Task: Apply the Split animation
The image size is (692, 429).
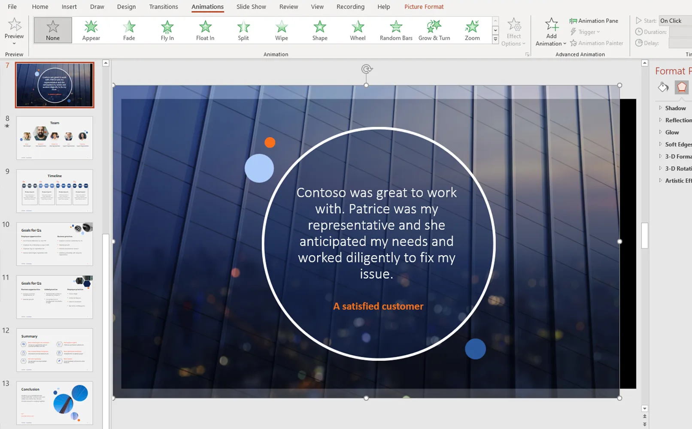Action: (x=243, y=30)
